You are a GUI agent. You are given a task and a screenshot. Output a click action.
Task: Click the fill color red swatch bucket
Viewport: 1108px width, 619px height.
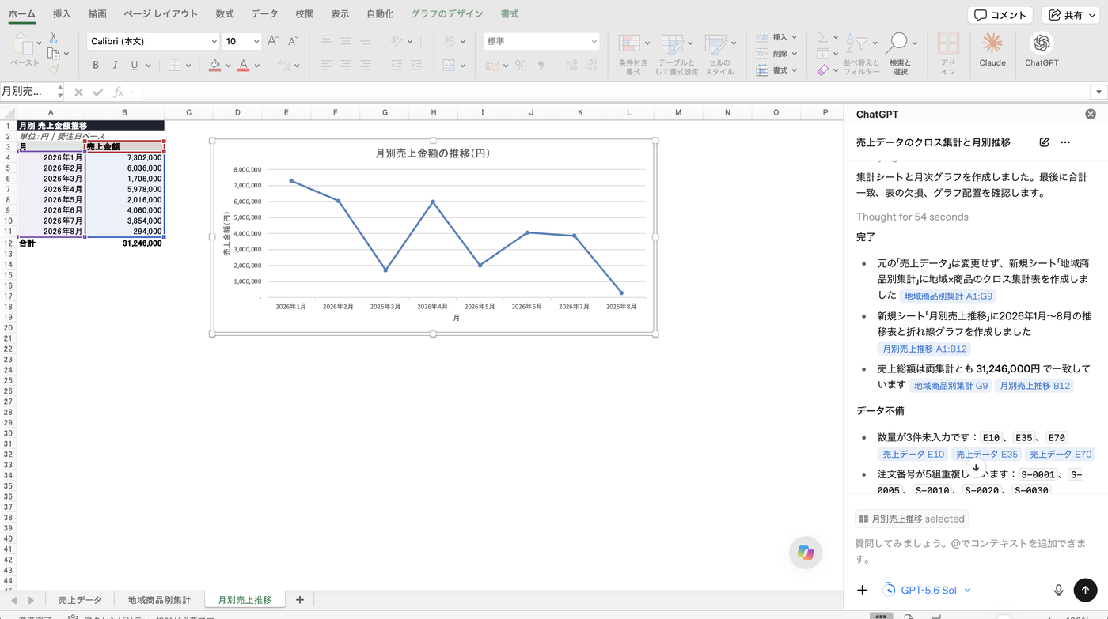[x=215, y=66]
